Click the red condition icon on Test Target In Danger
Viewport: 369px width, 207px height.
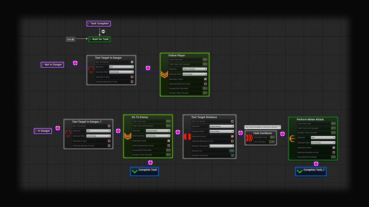coord(91,70)
